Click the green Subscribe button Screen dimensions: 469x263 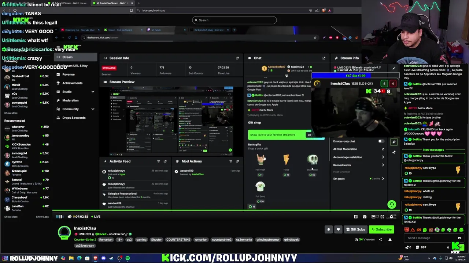[x=381, y=229]
